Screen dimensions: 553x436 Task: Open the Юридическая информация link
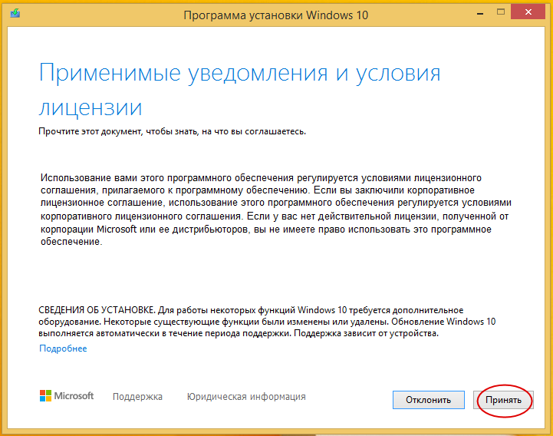[246, 397]
